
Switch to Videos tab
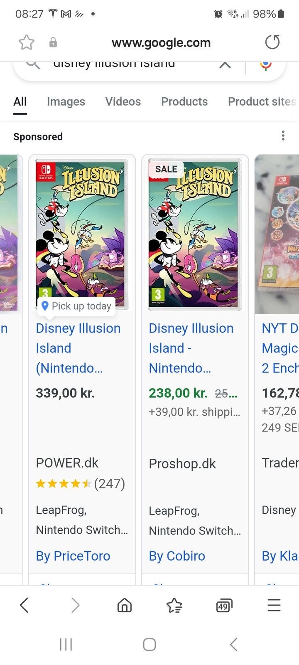[123, 101]
